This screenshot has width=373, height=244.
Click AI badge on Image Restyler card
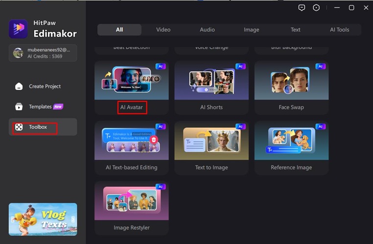(161, 187)
